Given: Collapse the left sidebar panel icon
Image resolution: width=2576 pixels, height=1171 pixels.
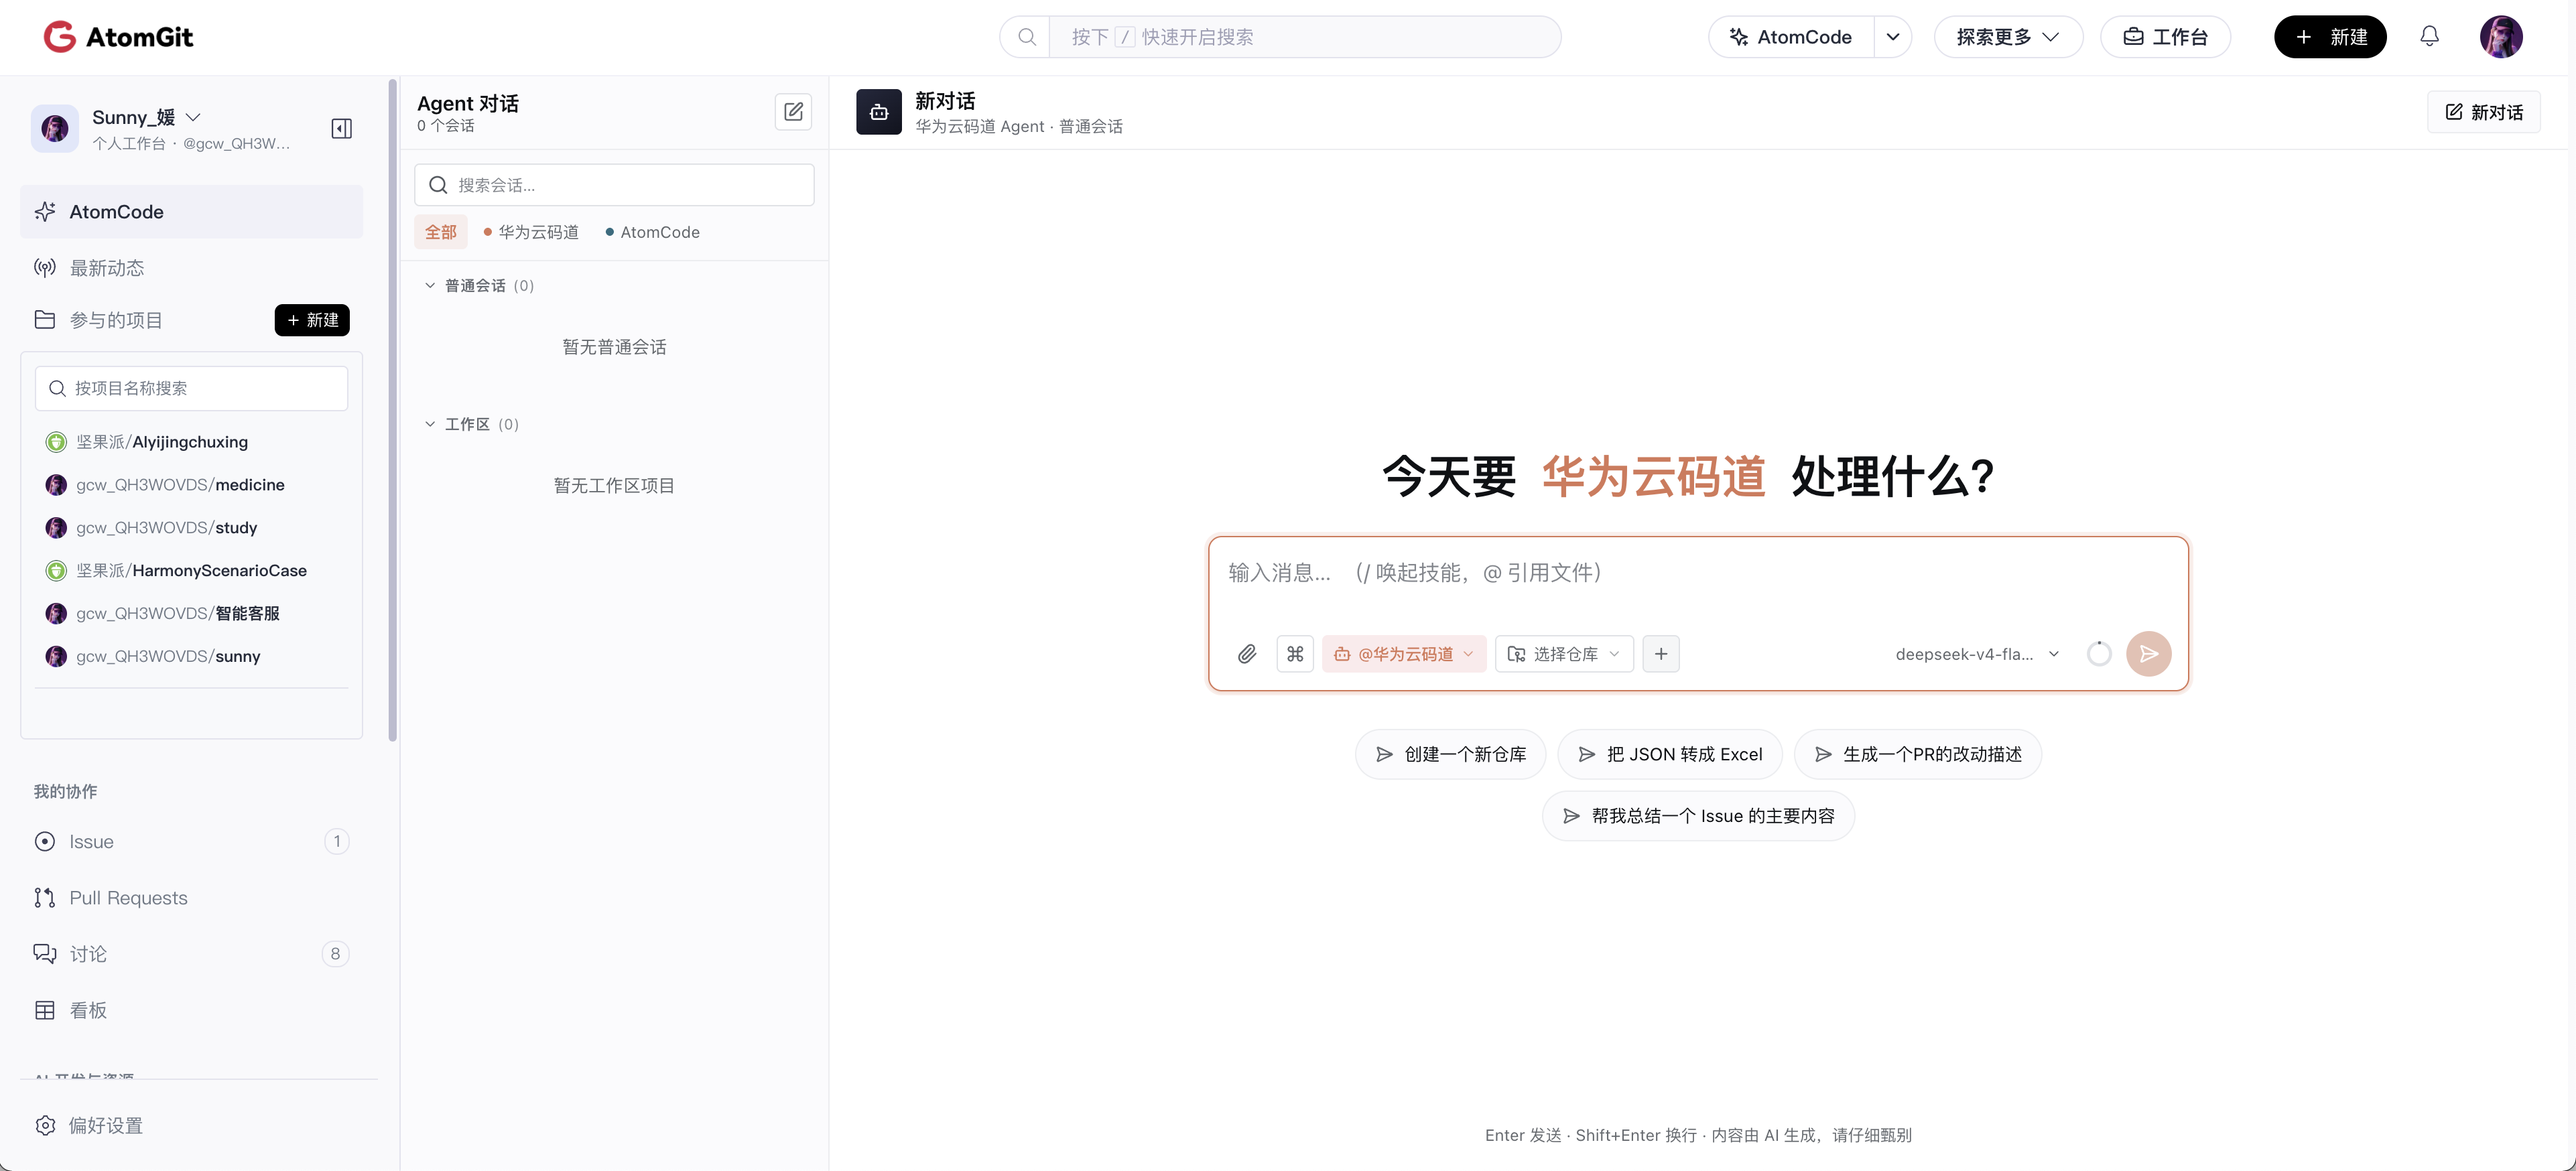Looking at the screenshot, I should (x=341, y=129).
